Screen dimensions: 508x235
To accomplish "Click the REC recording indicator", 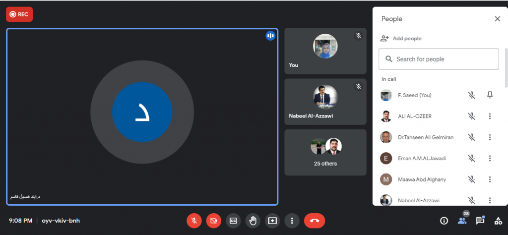I will tap(19, 14).
